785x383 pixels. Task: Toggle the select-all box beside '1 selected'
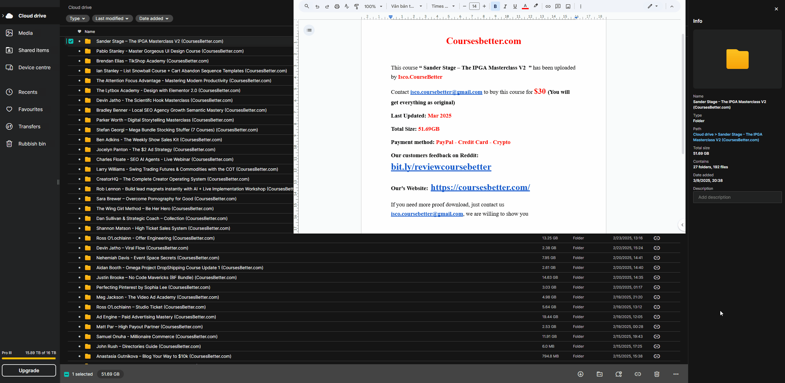(67, 374)
